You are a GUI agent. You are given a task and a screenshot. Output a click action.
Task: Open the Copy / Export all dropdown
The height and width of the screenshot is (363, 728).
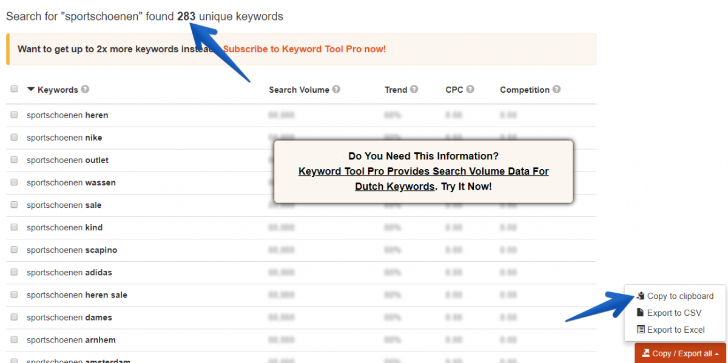[679, 353]
